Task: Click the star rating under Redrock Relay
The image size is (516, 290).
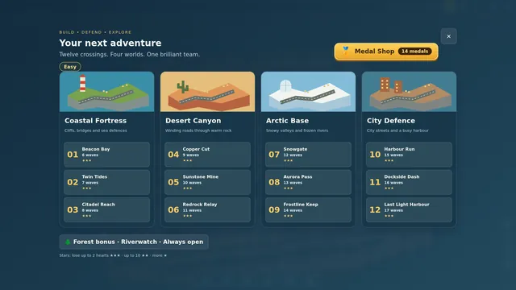Action: pos(187,216)
